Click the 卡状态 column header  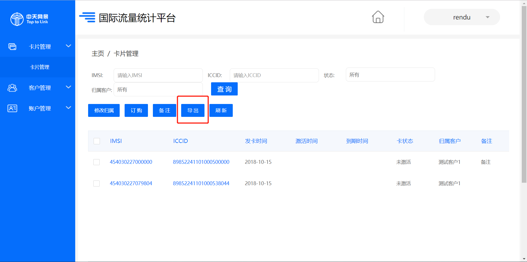(405, 141)
